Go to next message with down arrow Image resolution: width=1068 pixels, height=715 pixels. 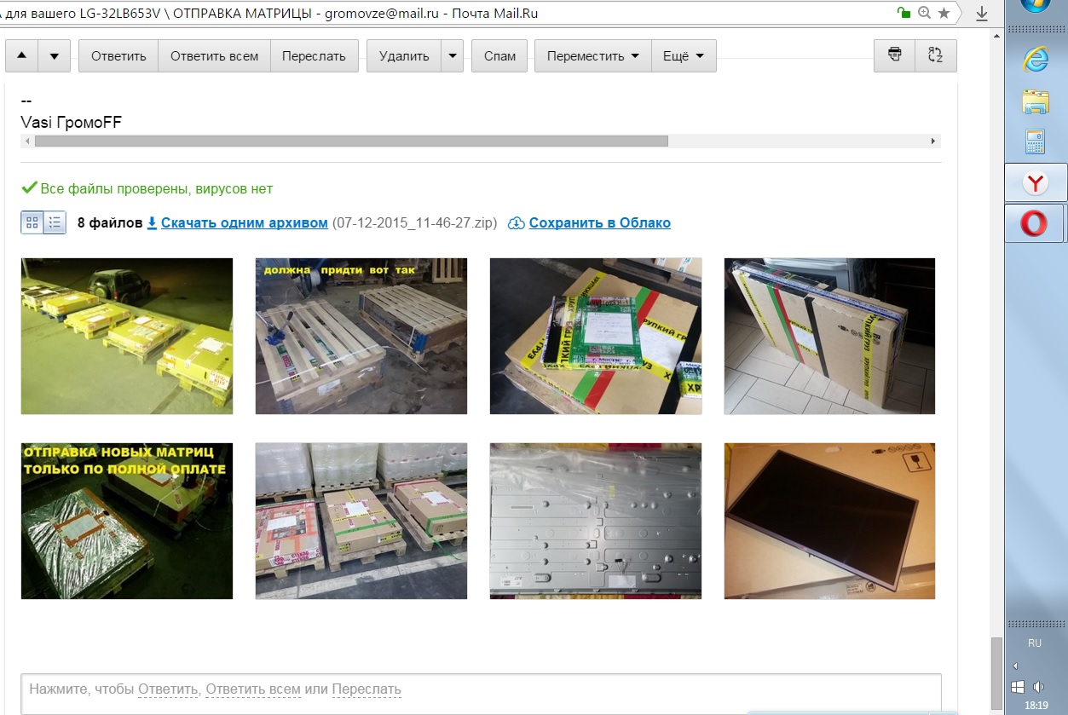[x=55, y=56]
